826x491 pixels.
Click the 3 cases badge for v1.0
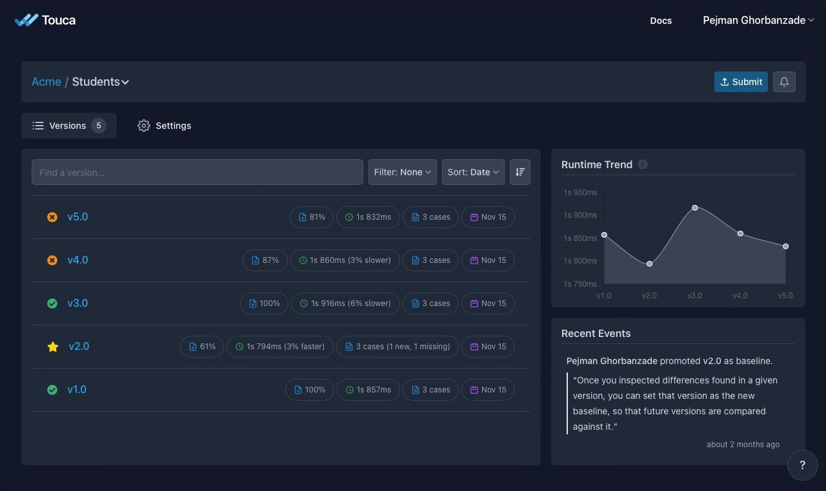431,390
